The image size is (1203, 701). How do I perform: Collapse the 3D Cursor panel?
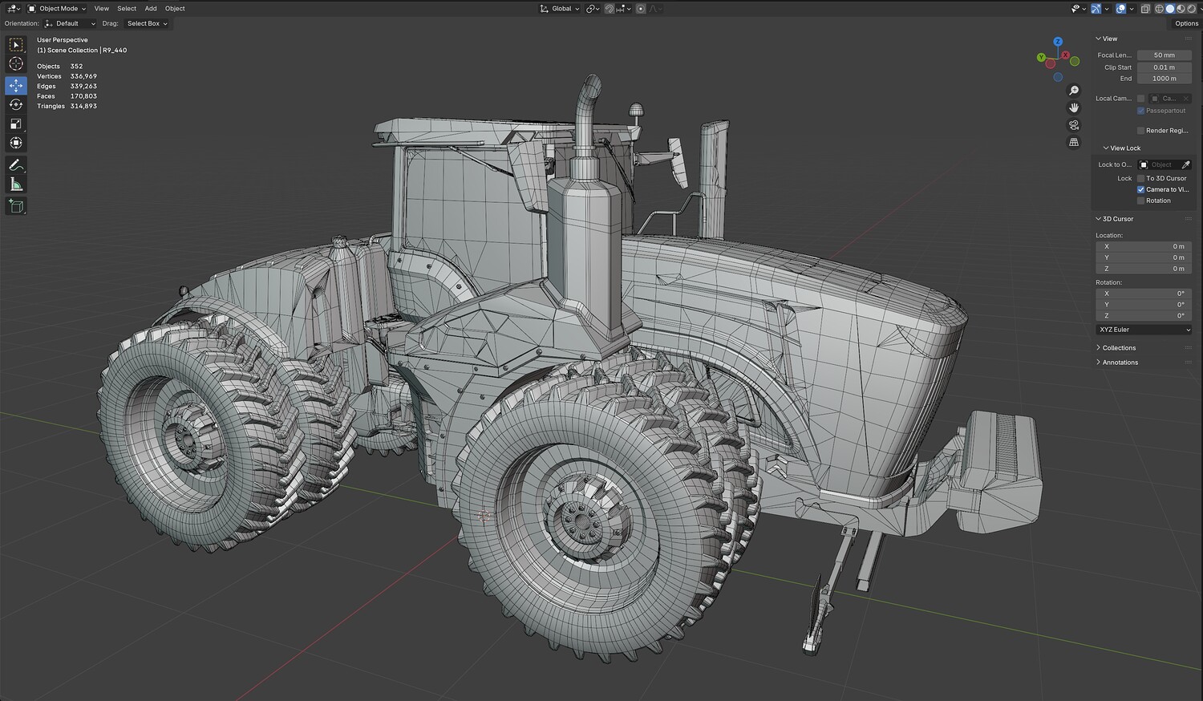point(1115,219)
